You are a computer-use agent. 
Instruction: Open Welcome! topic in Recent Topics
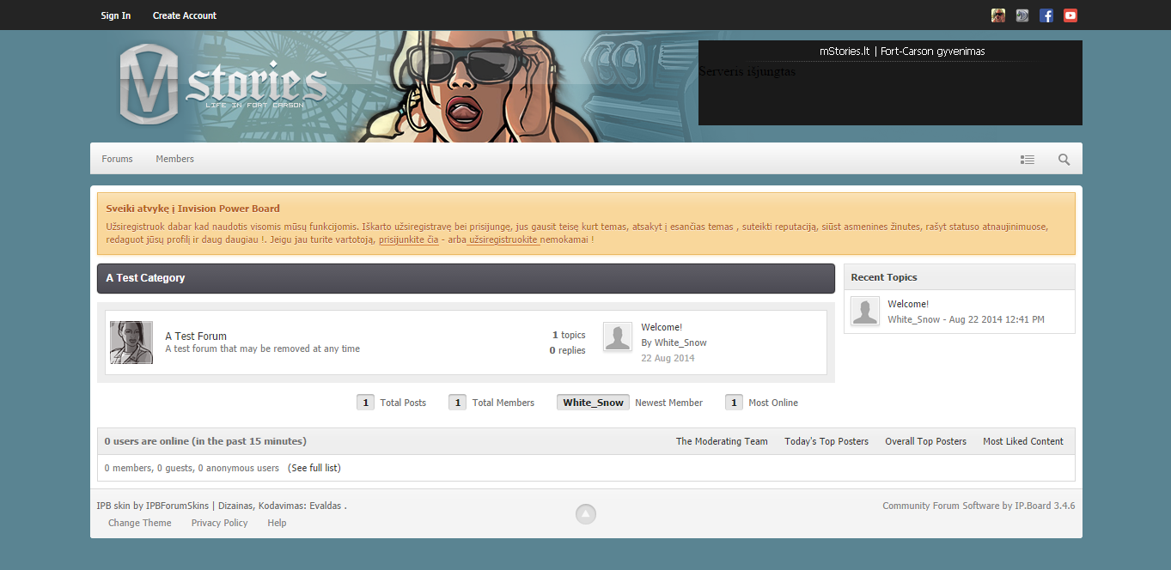908,304
